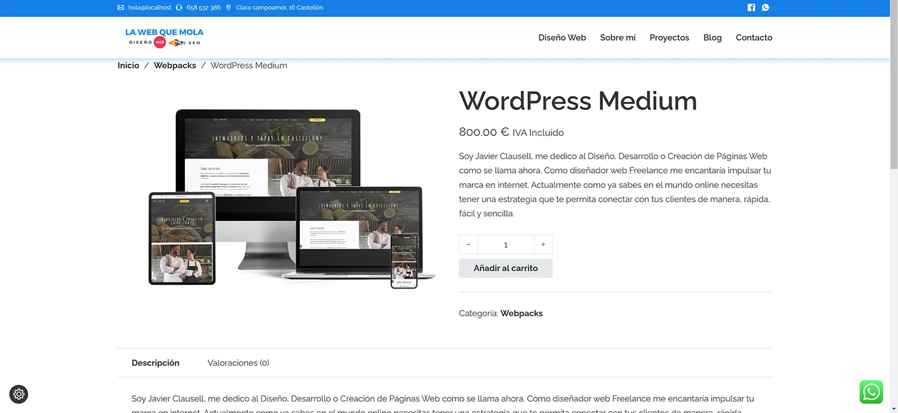This screenshot has height=413, width=898.
Task: Open Webpacks category link
Action: [521, 313]
